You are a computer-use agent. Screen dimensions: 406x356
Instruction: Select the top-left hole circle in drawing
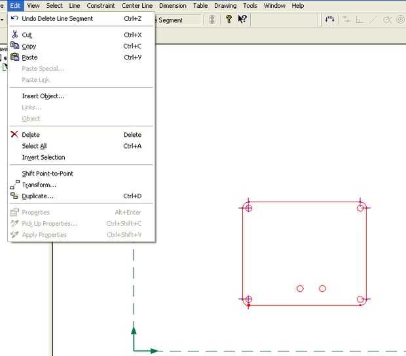[249, 207]
